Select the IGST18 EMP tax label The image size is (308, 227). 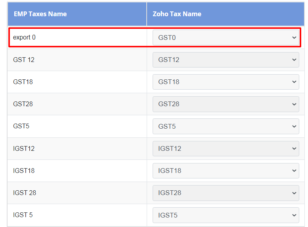point(23,171)
